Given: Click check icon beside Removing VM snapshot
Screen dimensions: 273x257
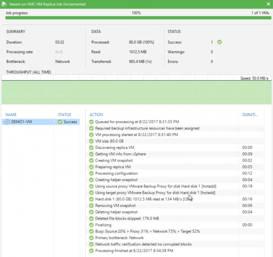Looking at the screenshot, I should click(91, 206).
